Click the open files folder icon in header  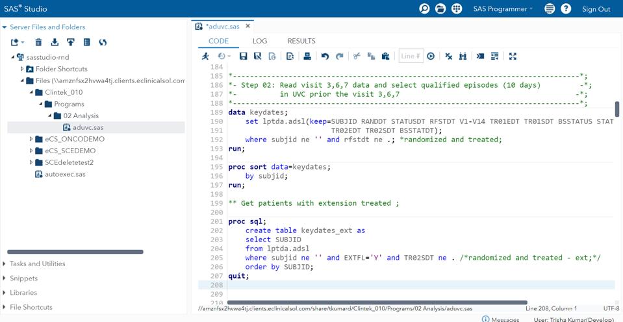(440, 8)
